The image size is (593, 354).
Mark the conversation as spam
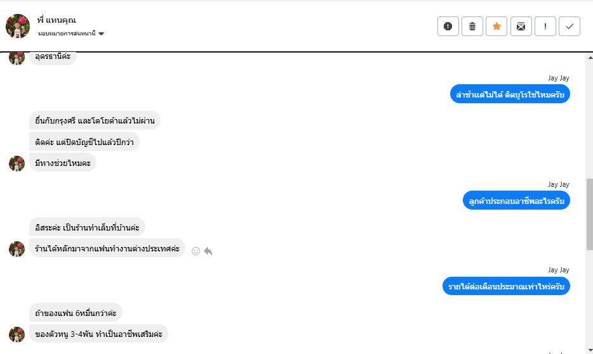(448, 27)
